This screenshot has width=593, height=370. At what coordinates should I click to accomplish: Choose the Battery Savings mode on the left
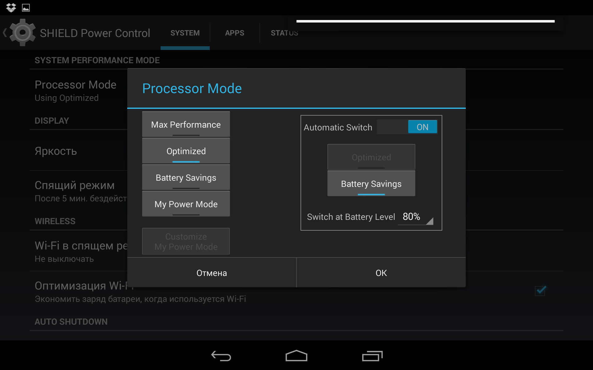coord(186,178)
